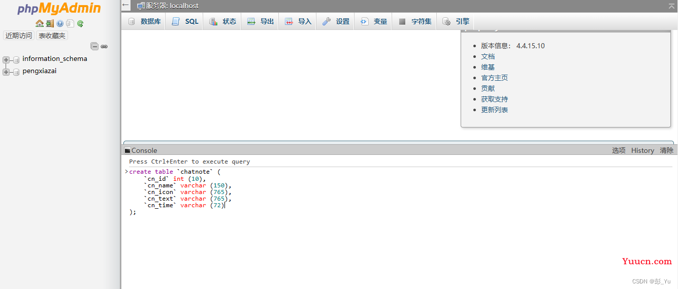Open the console 选项 options
678x289 pixels.
(x=619, y=150)
